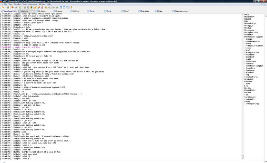Click the Tile Horizontal windows icon
Screen dimensions: 267x163
(x=61, y=8)
